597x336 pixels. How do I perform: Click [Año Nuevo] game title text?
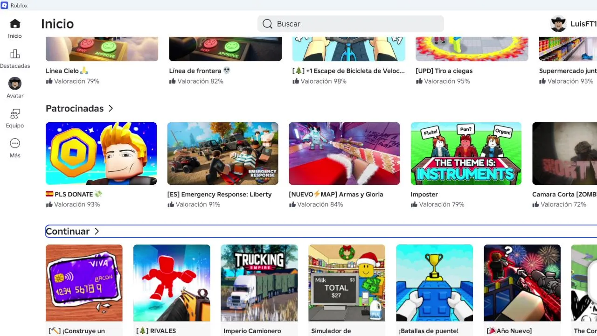tap(509, 331)
